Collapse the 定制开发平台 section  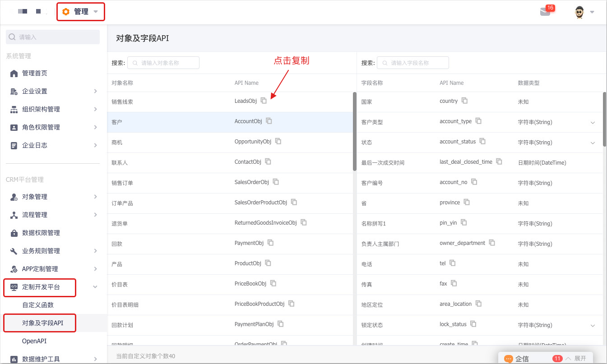pos(95,287)
